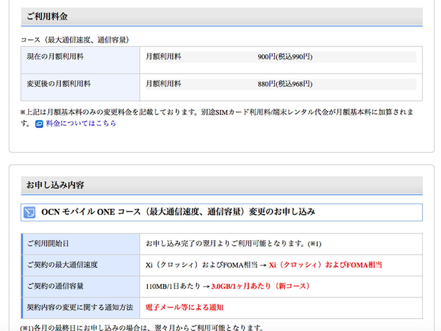Screen dimensions: 441x331
Task: Click the ご利用開始日 row label
Action: 48,244
